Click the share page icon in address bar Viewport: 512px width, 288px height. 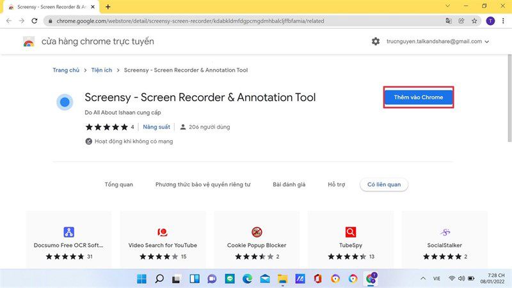[461, 21]
